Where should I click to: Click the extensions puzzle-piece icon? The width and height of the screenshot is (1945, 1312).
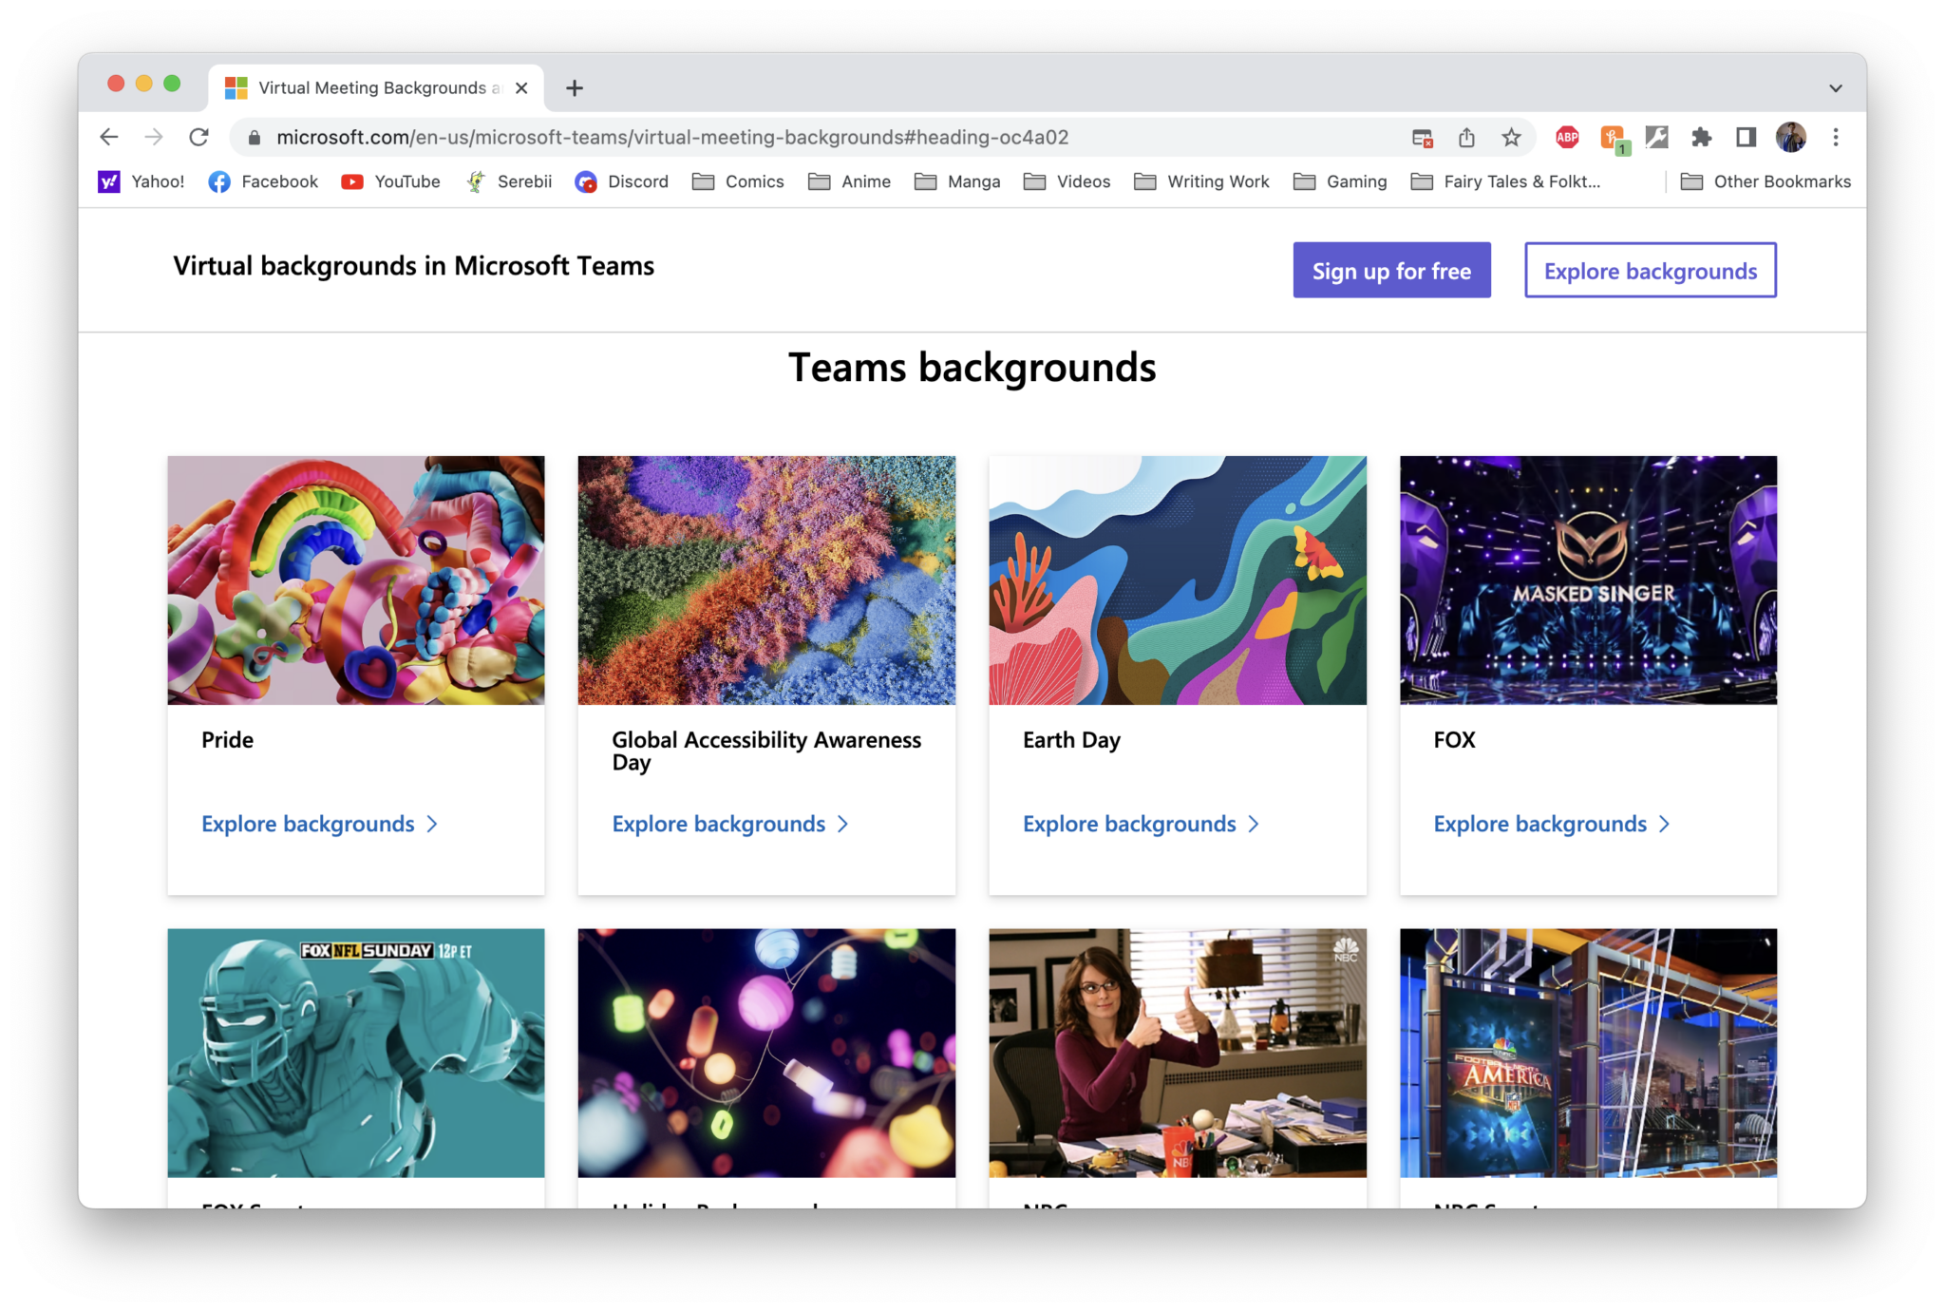[x=1701, y=137]
